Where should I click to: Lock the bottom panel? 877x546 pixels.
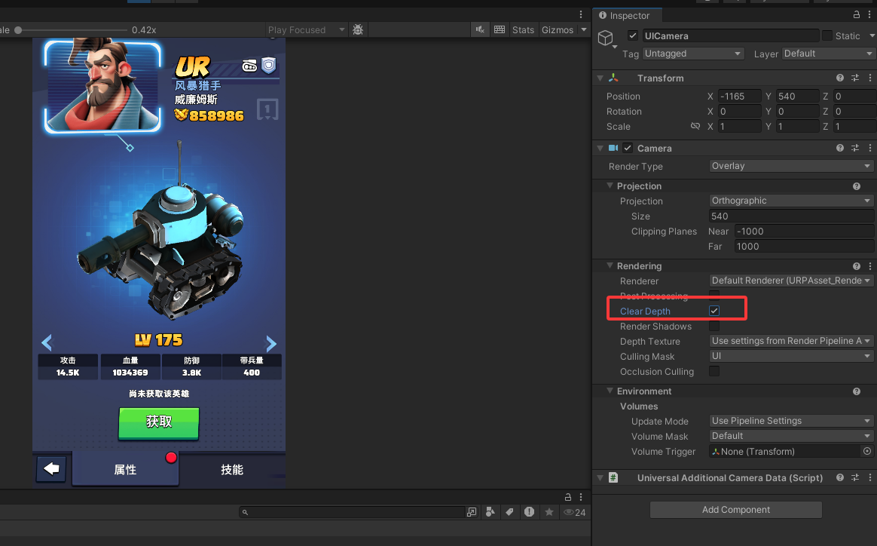click(x=567, y=497)
